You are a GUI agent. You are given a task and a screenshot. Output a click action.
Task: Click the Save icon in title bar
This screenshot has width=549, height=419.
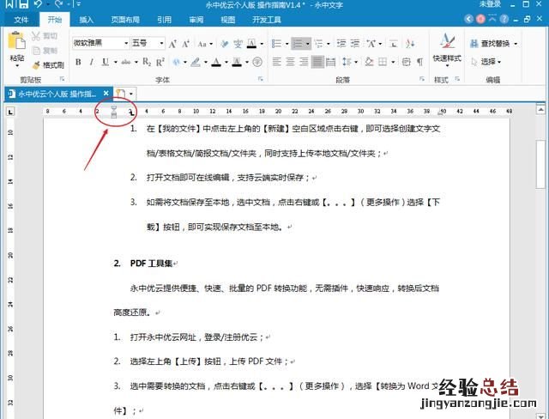point(21,4)
